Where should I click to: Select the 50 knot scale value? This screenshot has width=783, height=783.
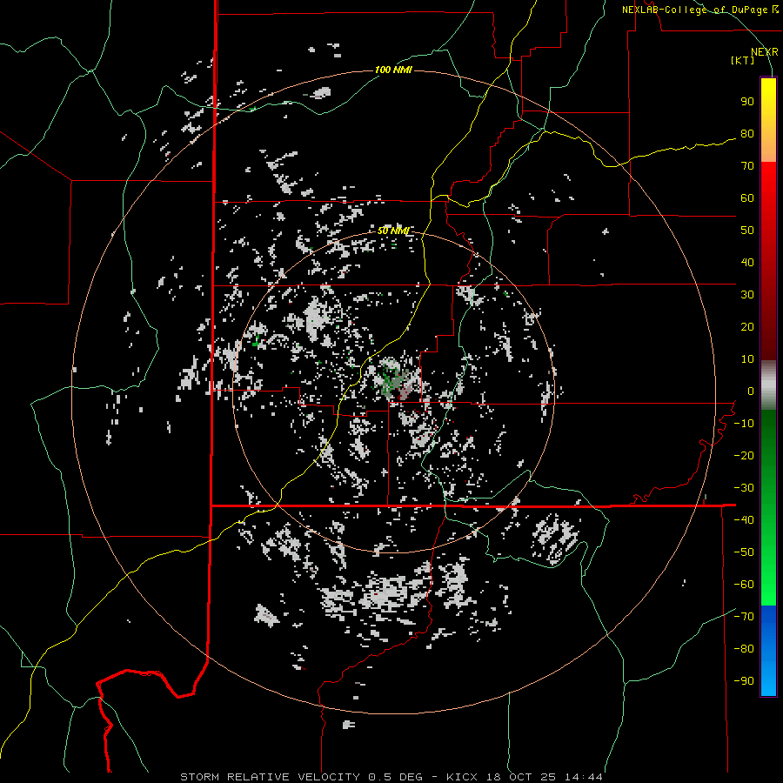click(x=747, y=231)
